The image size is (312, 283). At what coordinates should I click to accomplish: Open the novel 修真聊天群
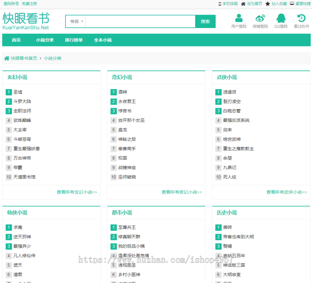pos(129,237)
